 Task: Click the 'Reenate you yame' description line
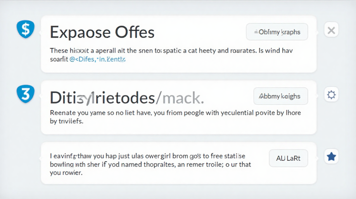tap(175, 113)
